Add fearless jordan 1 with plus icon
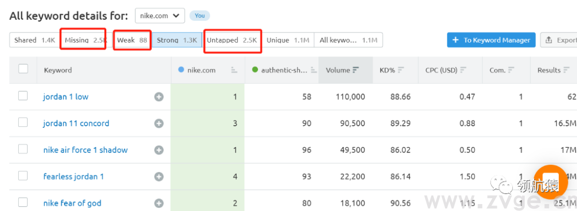This screenshot has height=211, width=577. [x=159, y=176]
